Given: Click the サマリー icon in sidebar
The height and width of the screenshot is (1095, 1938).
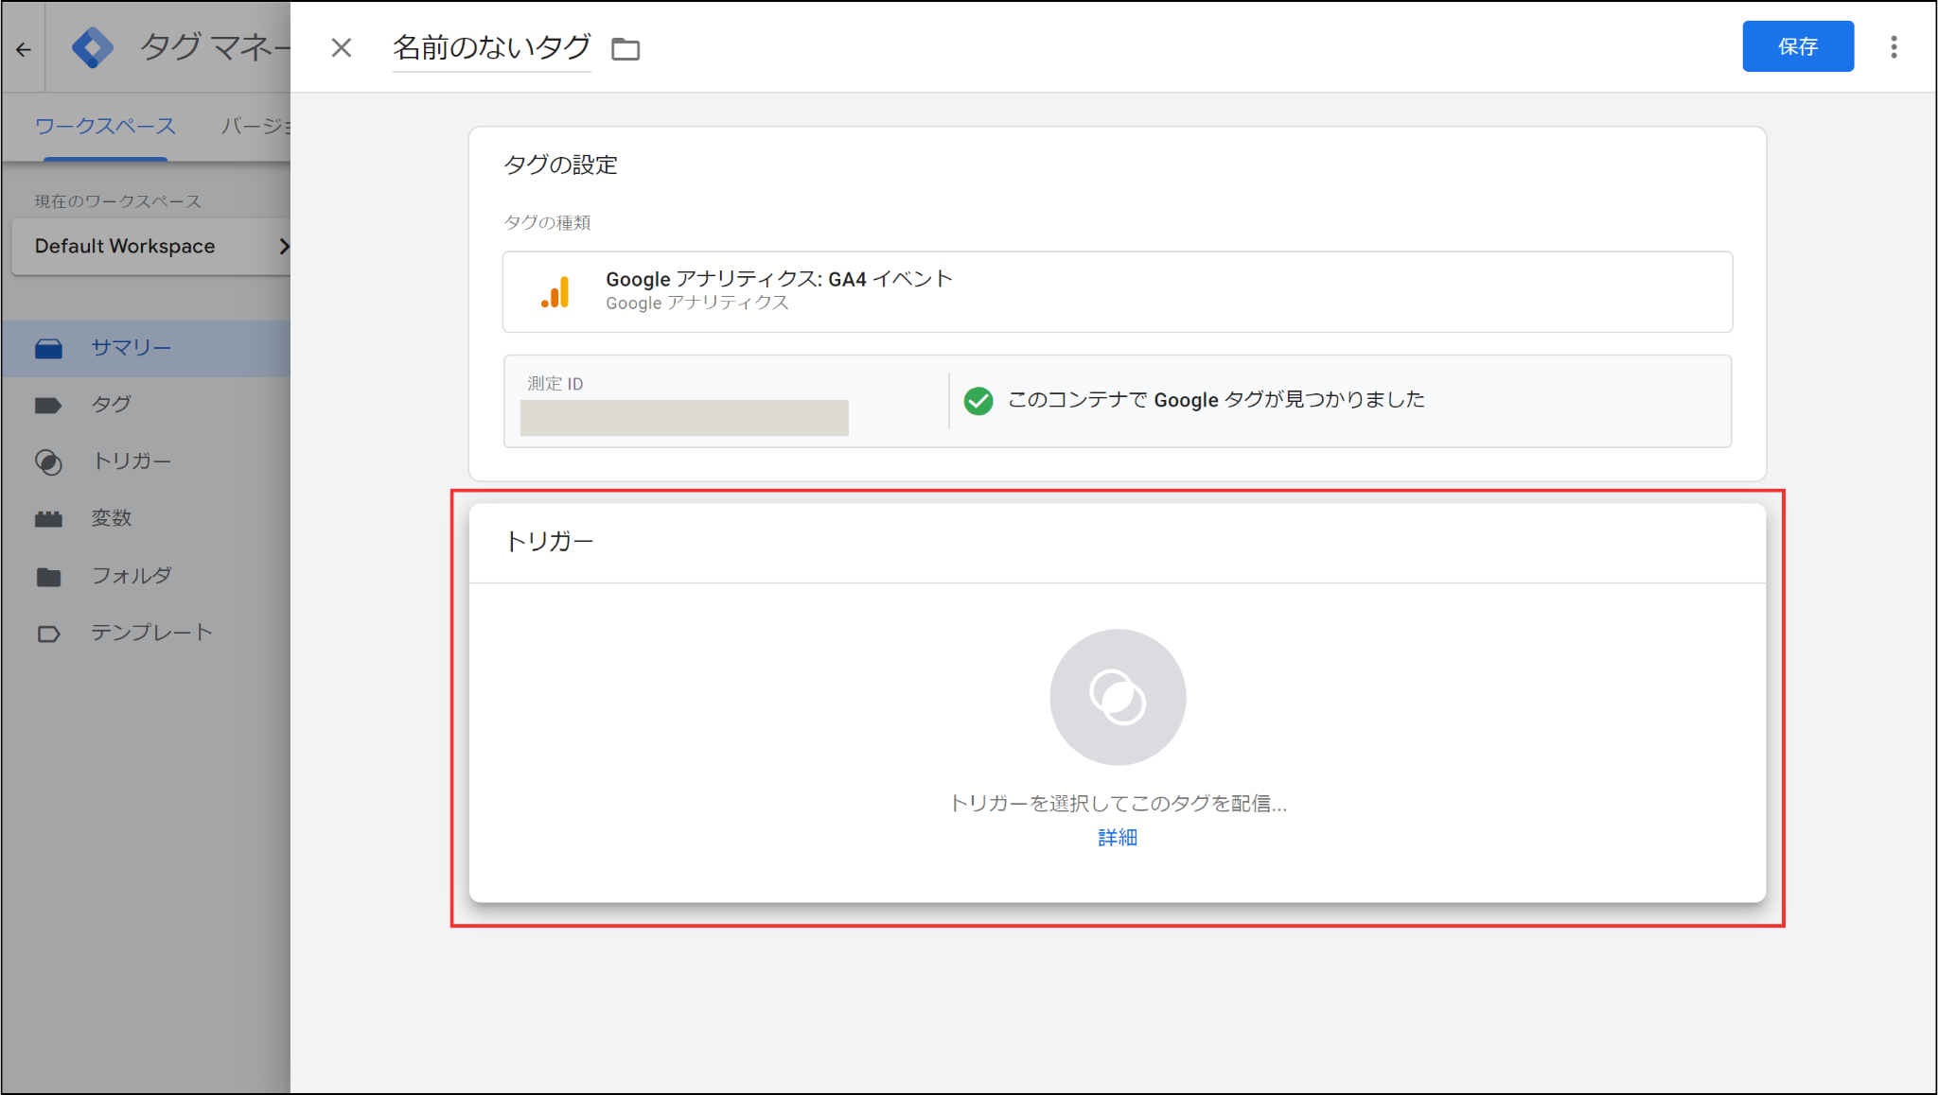Looking at the screenshot, I should (48, 348).
